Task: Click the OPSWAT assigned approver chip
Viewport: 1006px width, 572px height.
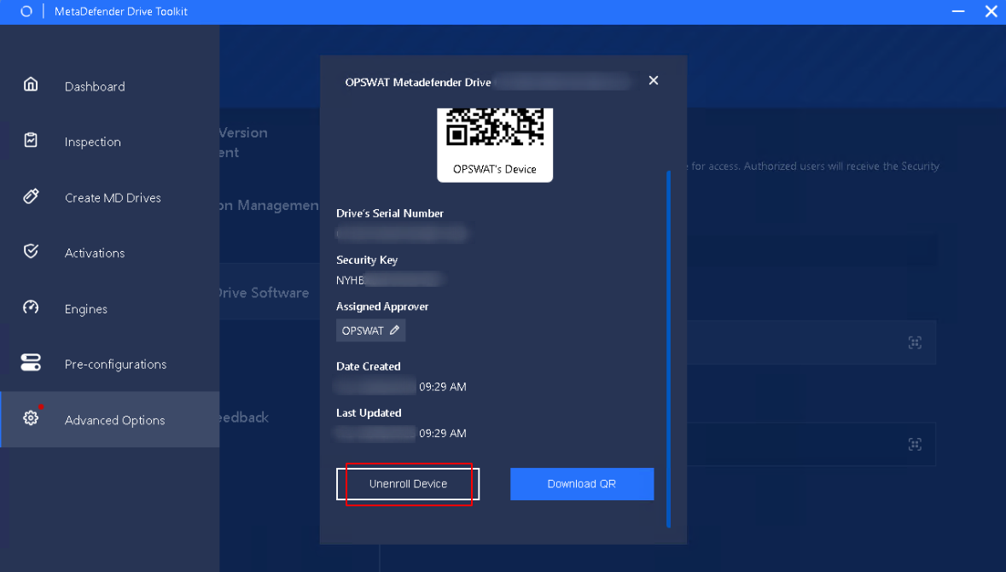Action: click(x=371, y=330)
